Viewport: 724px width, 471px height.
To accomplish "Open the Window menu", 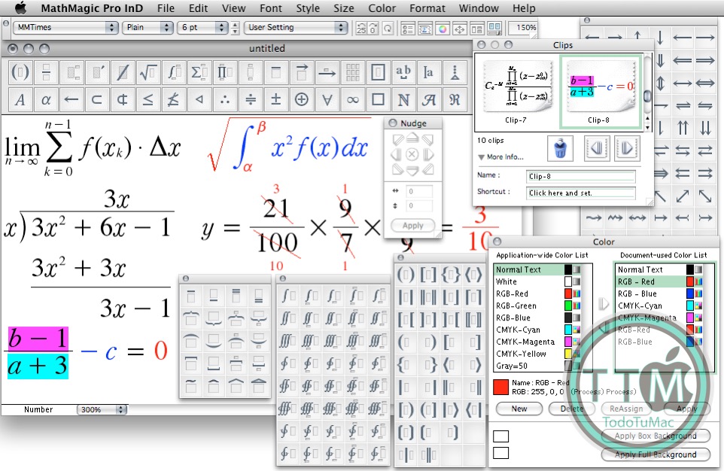I will [x=479, y=8].
